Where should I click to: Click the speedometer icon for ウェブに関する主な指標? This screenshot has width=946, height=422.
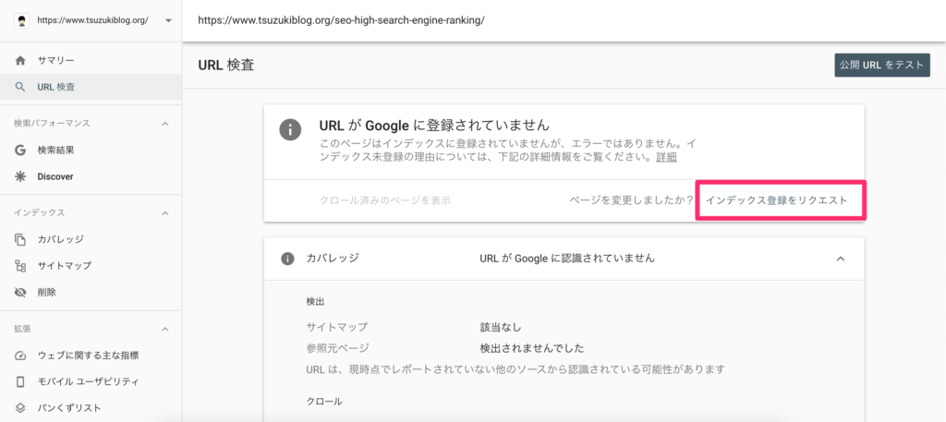coord(20,356)
